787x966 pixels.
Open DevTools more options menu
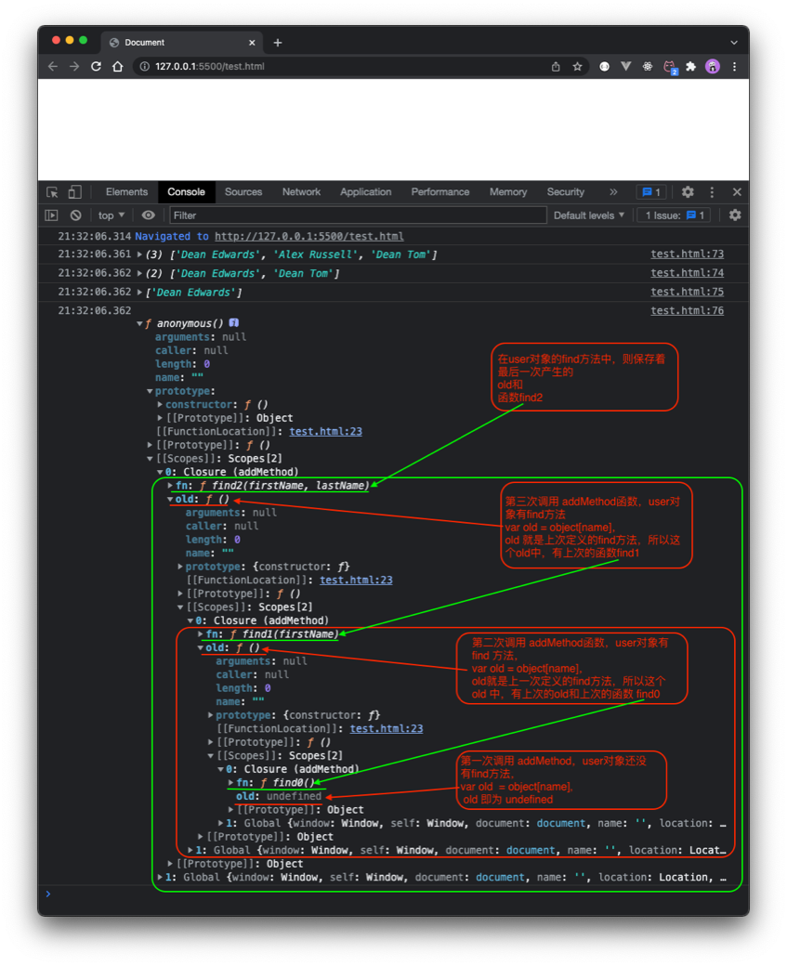(x=712, y=192)
